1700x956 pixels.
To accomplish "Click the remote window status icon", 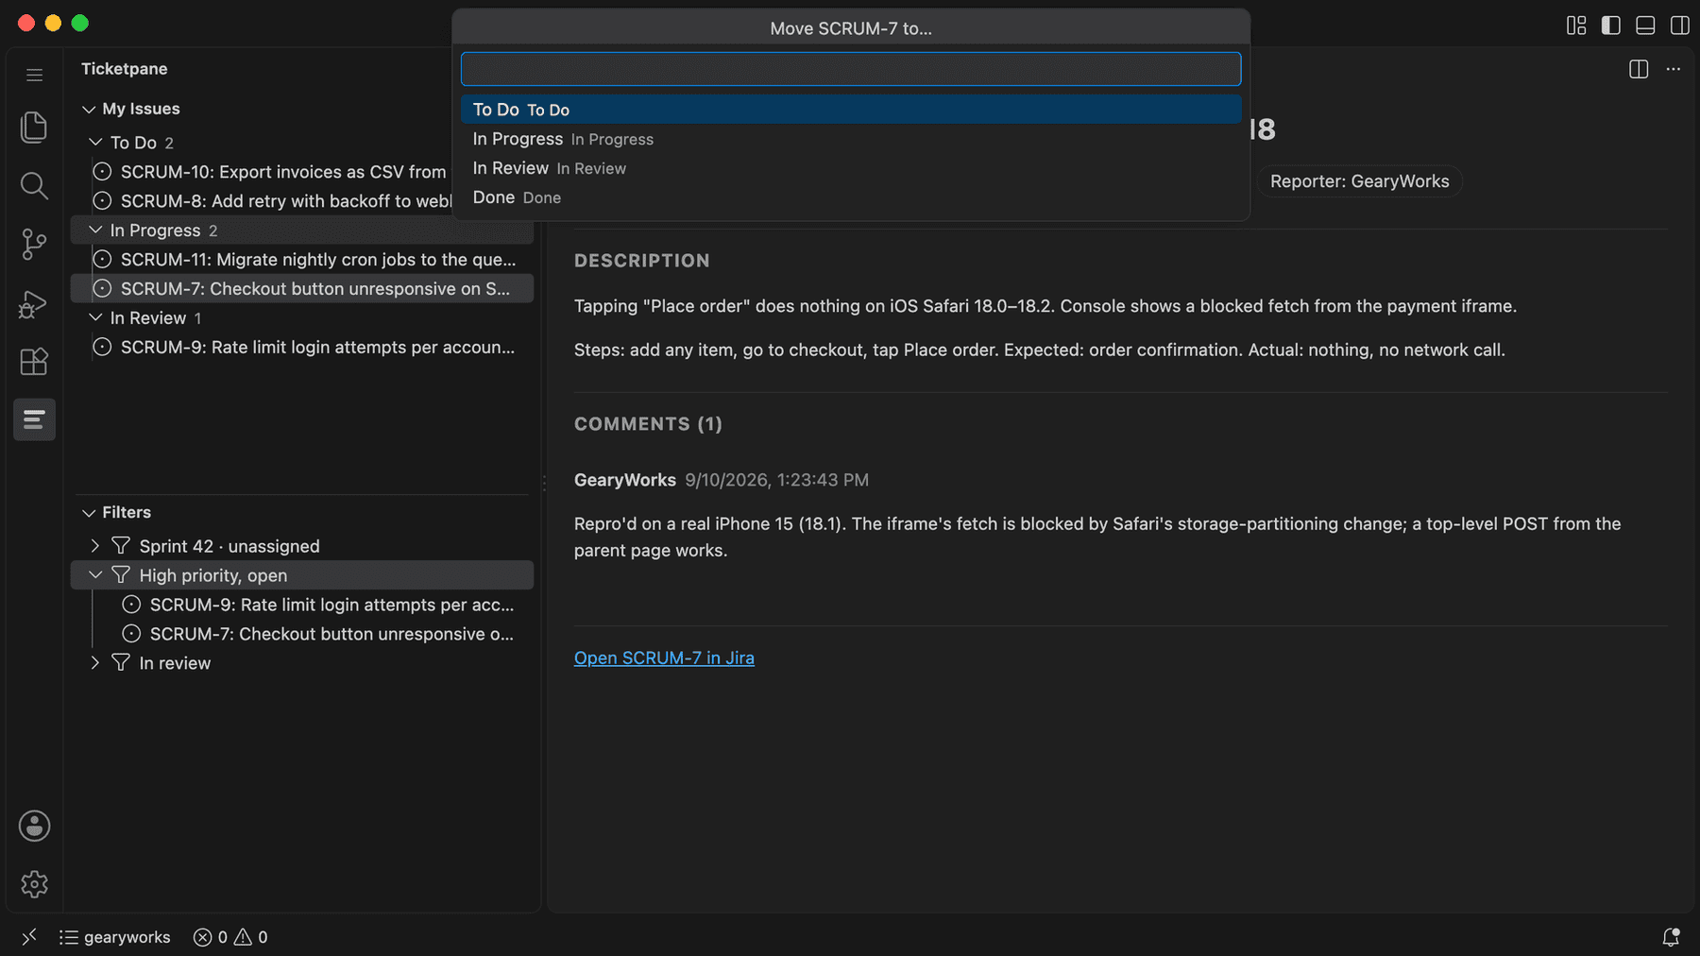I will pyautogui.click(x=29, y=936).
